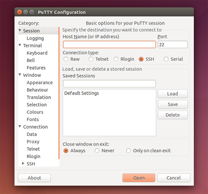Image resolution: width=208 pixels, height=194 pixels.
Task: Expand the SSH tree arrow
Action: click(x=23, y=163)
